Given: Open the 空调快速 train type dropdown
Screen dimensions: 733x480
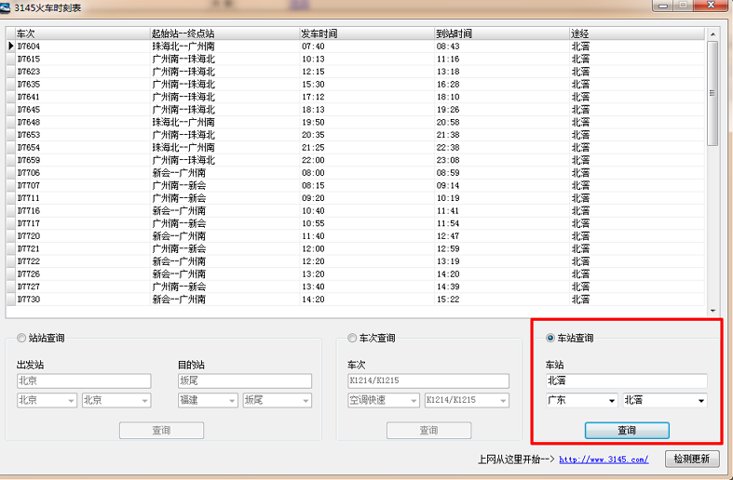Looking at the screenshot, I should (x=384, y=400).
